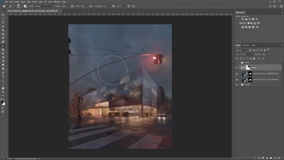Open the Image menu

point(17,2)
